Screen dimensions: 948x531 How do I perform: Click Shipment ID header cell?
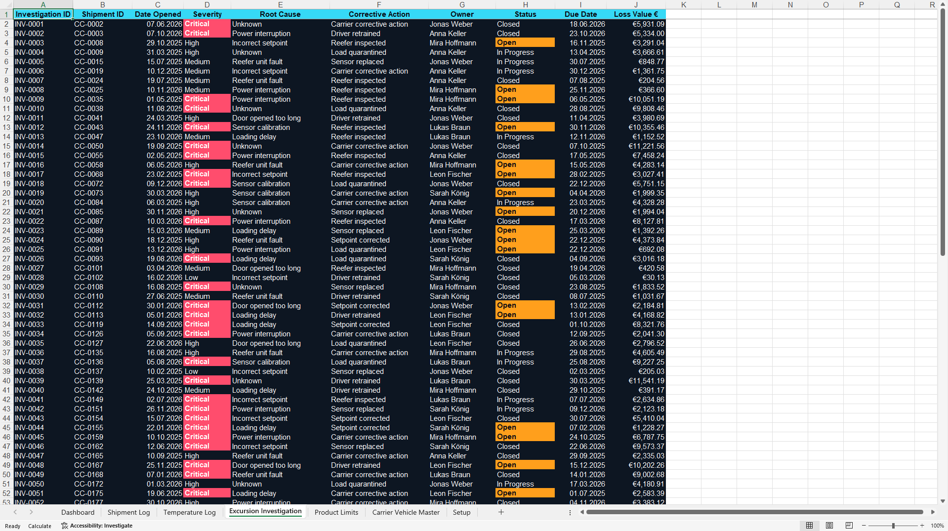[x=102, y=14]
